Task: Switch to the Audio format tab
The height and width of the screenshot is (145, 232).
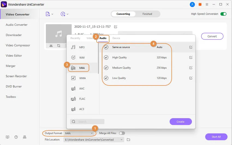Action: (x=103, y=38)
